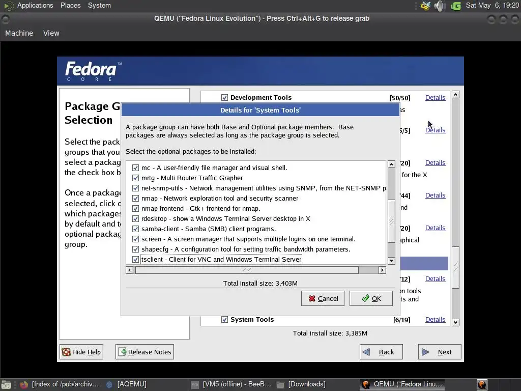This screenshot has width=521, height=391.
Task: Click the group list scroll up arrow
Action: 455,95
